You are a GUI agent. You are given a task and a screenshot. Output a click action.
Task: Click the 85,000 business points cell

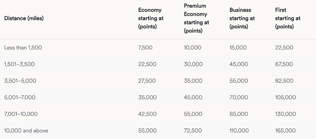239,114
